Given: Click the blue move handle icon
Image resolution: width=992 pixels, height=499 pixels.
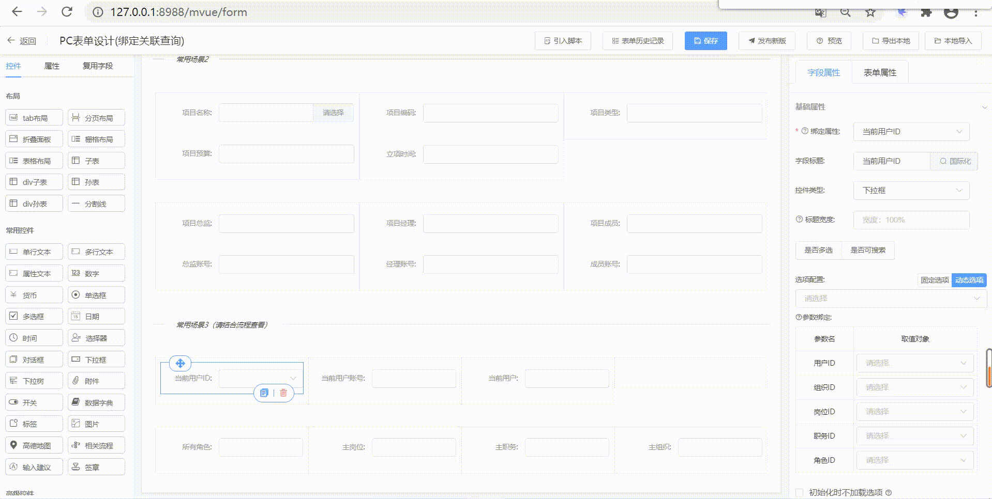Looking at the screenshot, I should coord(180,363).
